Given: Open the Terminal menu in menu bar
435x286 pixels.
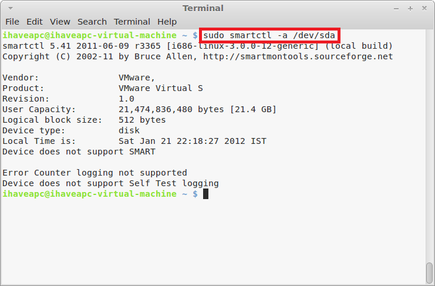Looking at the screenshot, I should coord(132,22).
